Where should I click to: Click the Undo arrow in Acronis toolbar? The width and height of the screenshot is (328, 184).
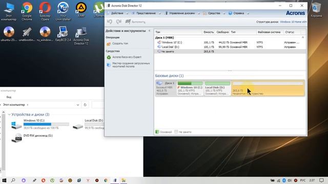[x=110, y=21]
